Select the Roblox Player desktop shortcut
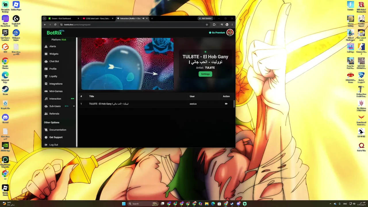 [x=16, y=6]
